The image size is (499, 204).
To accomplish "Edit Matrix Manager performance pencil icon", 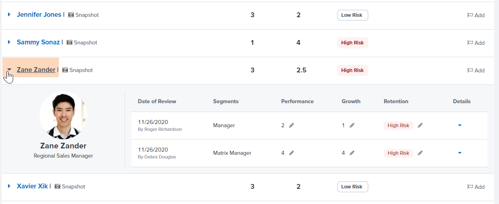I will pos(292,153).
